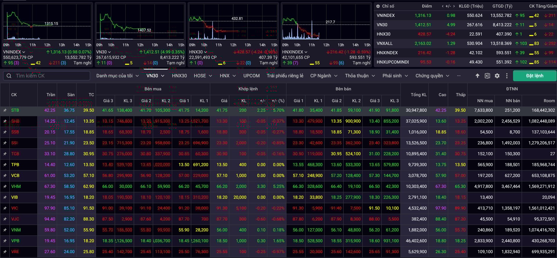
Task: Toggle pin icon on VIB row
Action: (x=5, y=197)
